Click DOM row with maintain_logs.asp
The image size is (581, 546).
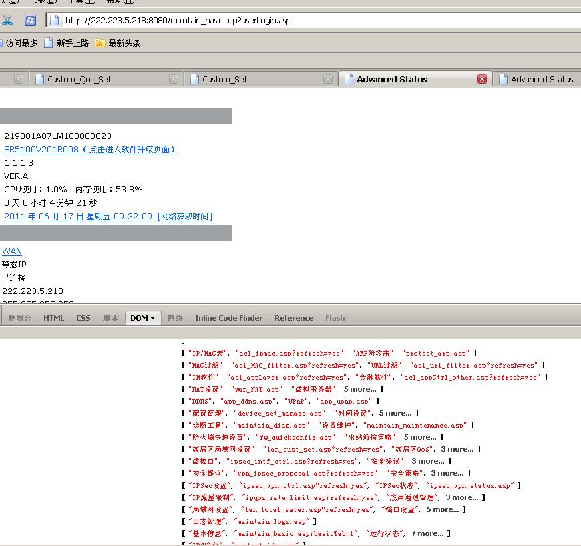pos(249,521)
